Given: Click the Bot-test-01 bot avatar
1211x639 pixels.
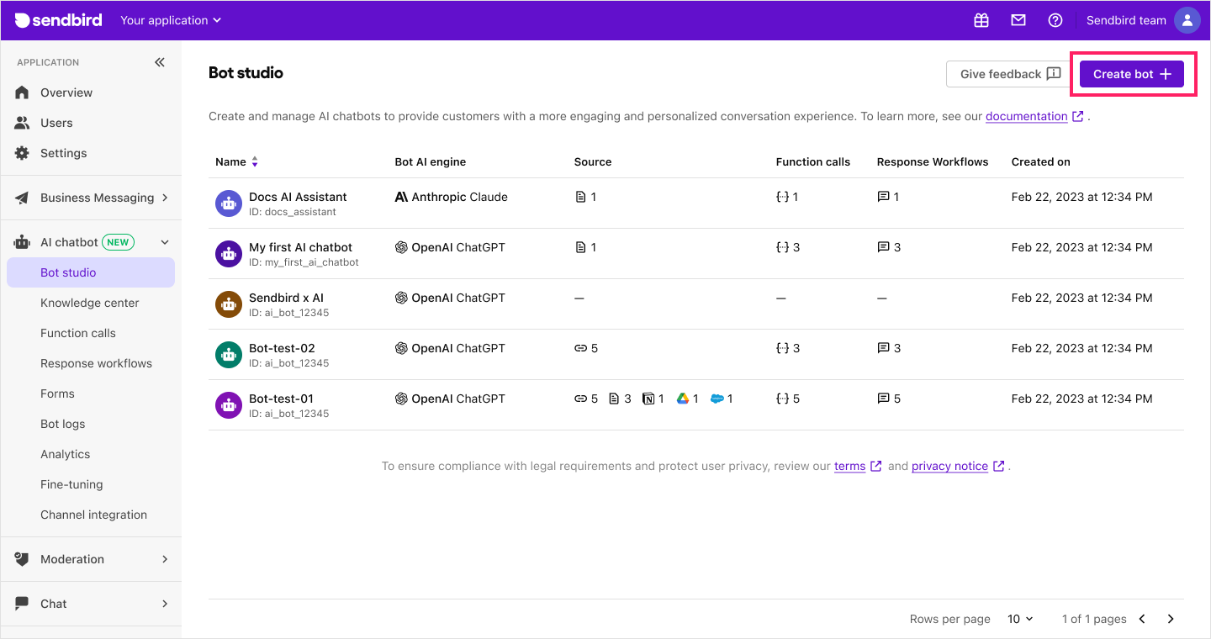Looking at the screenshot, I should [229, 404].
